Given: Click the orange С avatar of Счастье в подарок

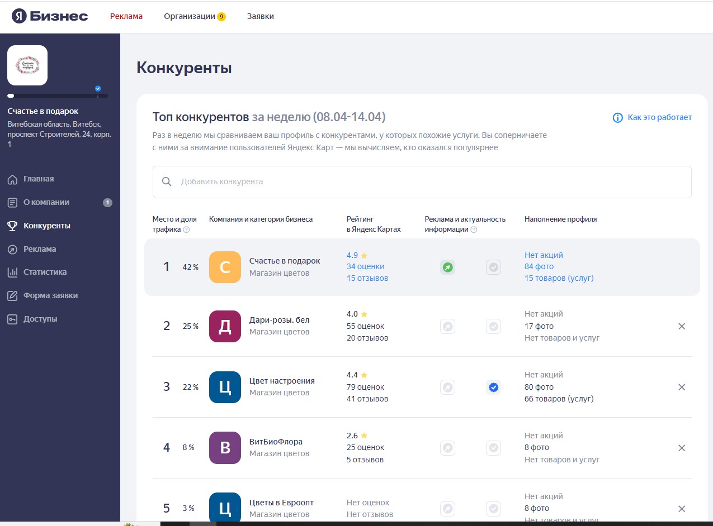Looking at the screenshot, I should (x=225, y=267).
